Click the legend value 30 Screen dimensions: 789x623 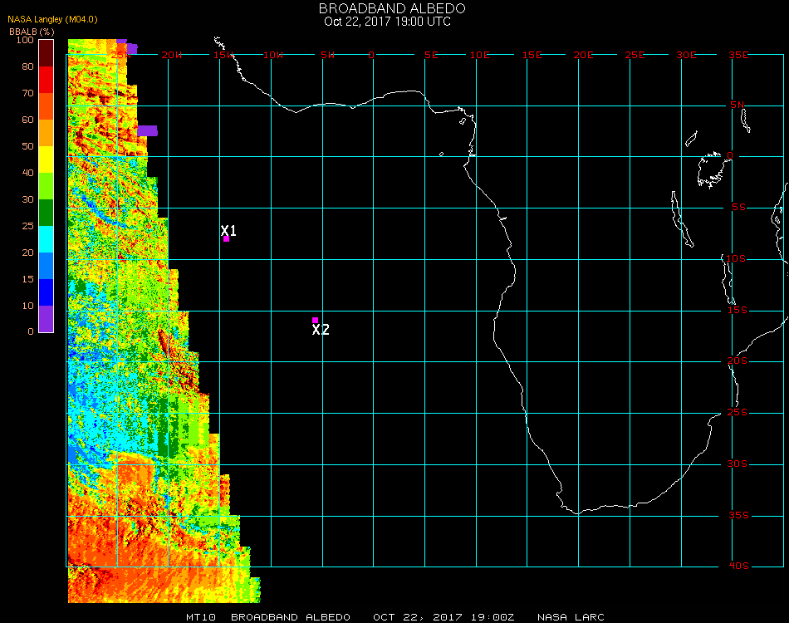pyautogui.click(x=27, y=199)
